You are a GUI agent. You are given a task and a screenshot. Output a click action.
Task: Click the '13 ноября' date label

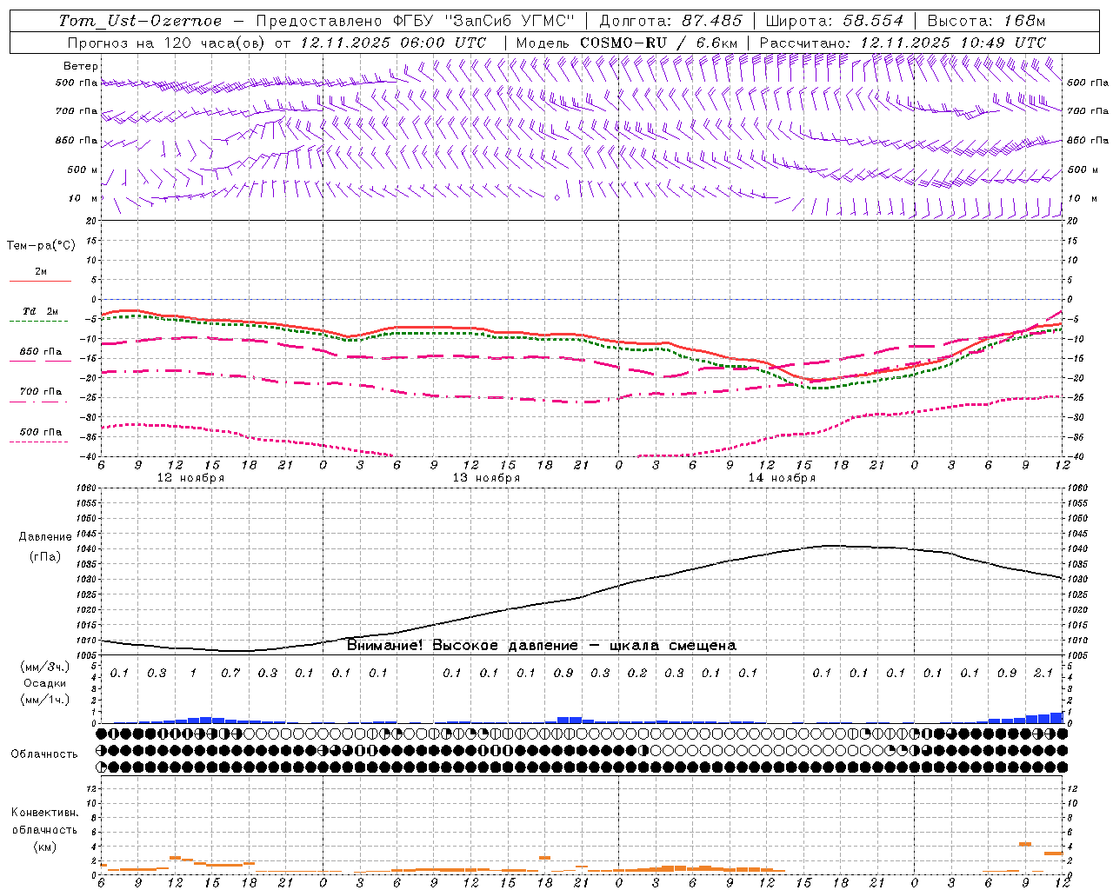click(486, 478)
